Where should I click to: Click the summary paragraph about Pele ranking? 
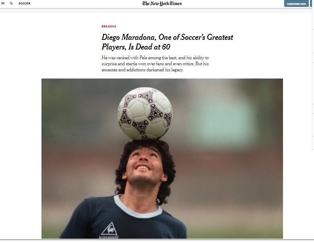tap(155, 64)
